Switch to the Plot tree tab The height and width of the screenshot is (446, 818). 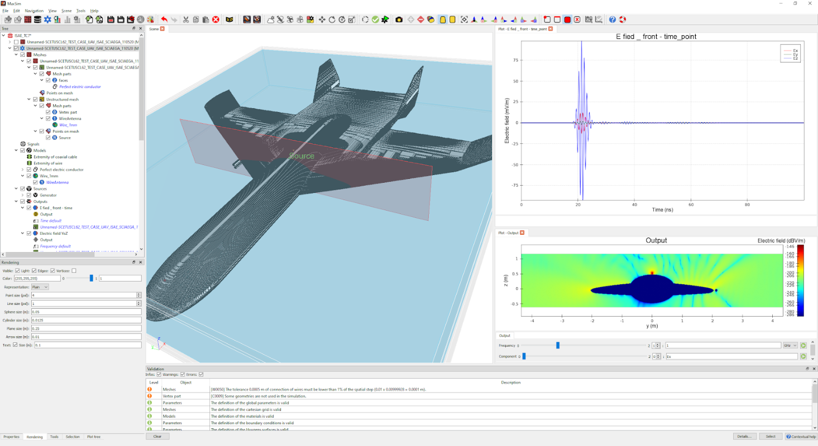pyautogui.click(x=93, y=437)
